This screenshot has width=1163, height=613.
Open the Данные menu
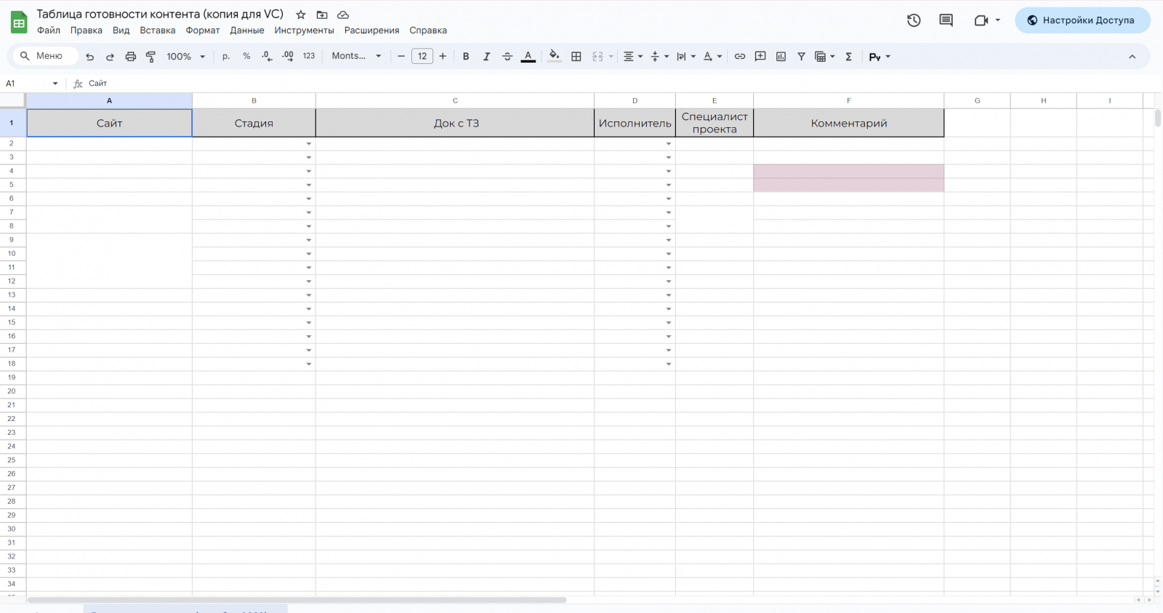pos(247,31)
